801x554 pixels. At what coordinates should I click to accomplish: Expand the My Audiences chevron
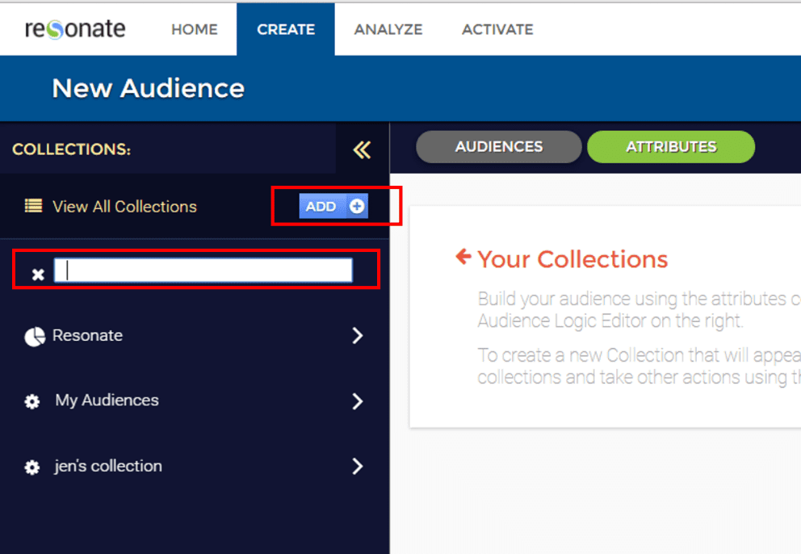(x=358, y=401)
